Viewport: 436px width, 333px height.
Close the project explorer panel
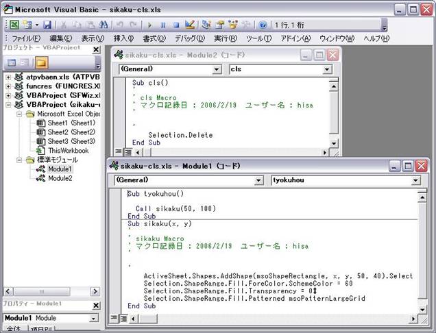tap(96, 50)
